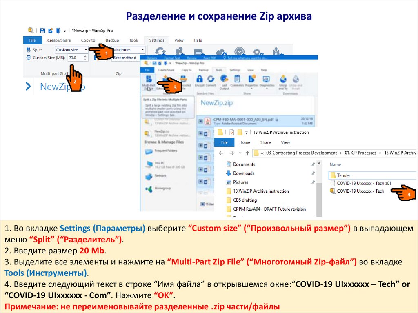This screenshot has width=418, height=313.
Task: Click the Convert icon in Tools ribbon
Action: 211,79
